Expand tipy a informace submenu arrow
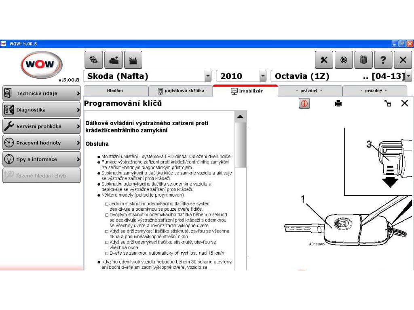Screen dimensions: 414x310 78,159
